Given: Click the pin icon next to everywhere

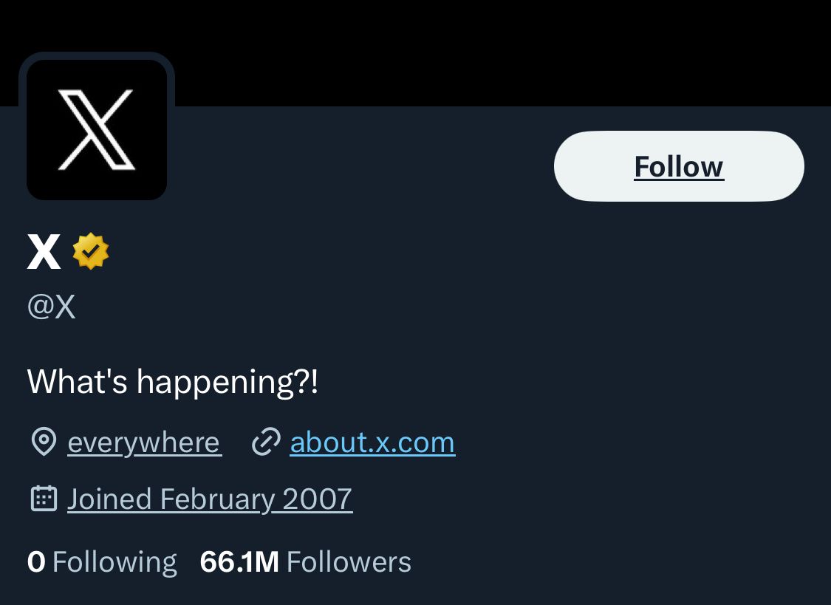Looking at the screenshot, I should [44, 442].
